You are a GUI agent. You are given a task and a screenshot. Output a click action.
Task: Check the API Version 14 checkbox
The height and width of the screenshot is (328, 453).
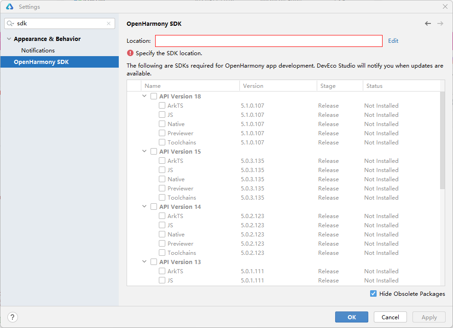(x=154, y=207)
